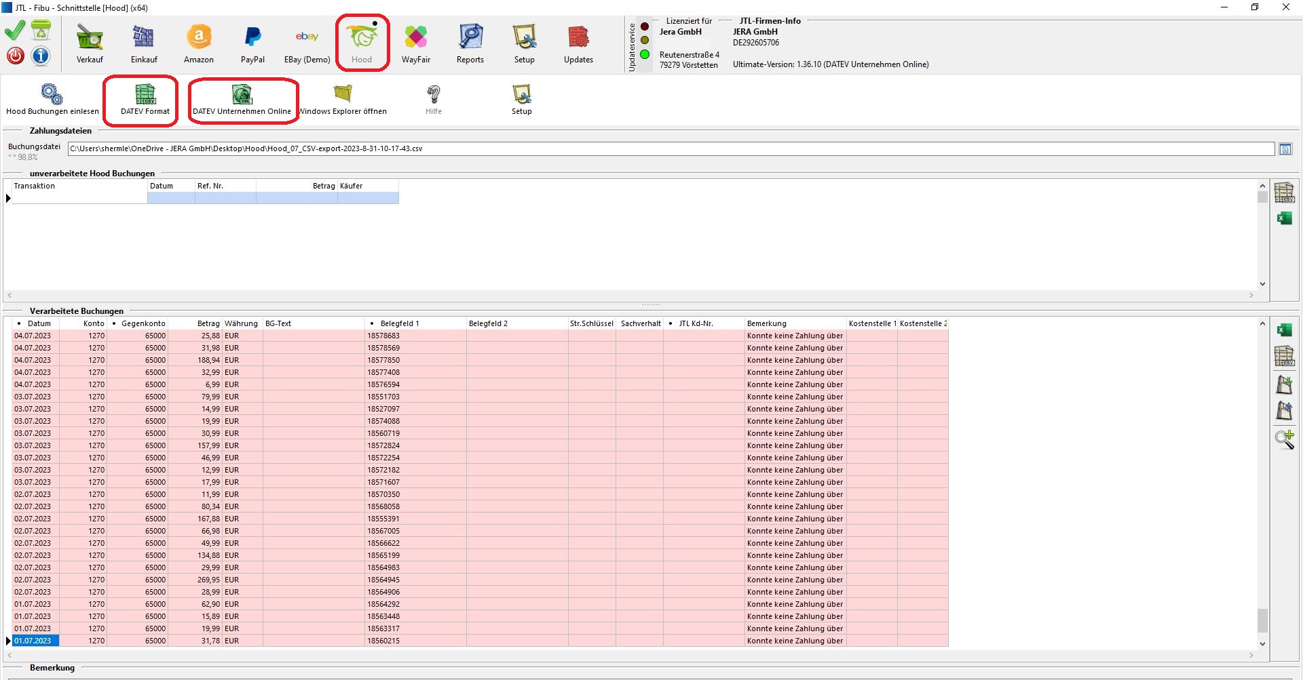Select DATEV Unternehmen Online export
The height and width of the screenshot is (680, 1303).
[x=242, y=100]
